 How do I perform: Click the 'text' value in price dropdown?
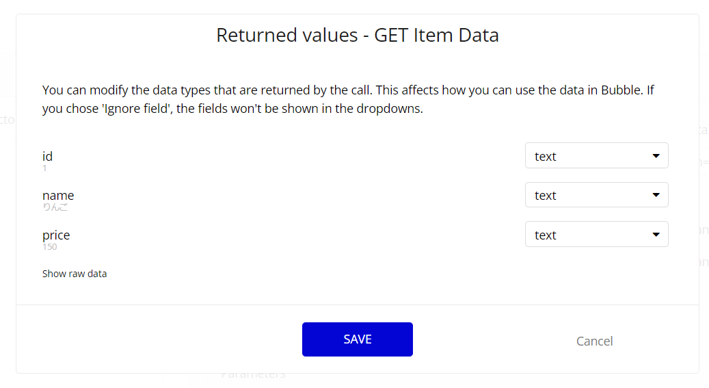(x=546, y=235)
